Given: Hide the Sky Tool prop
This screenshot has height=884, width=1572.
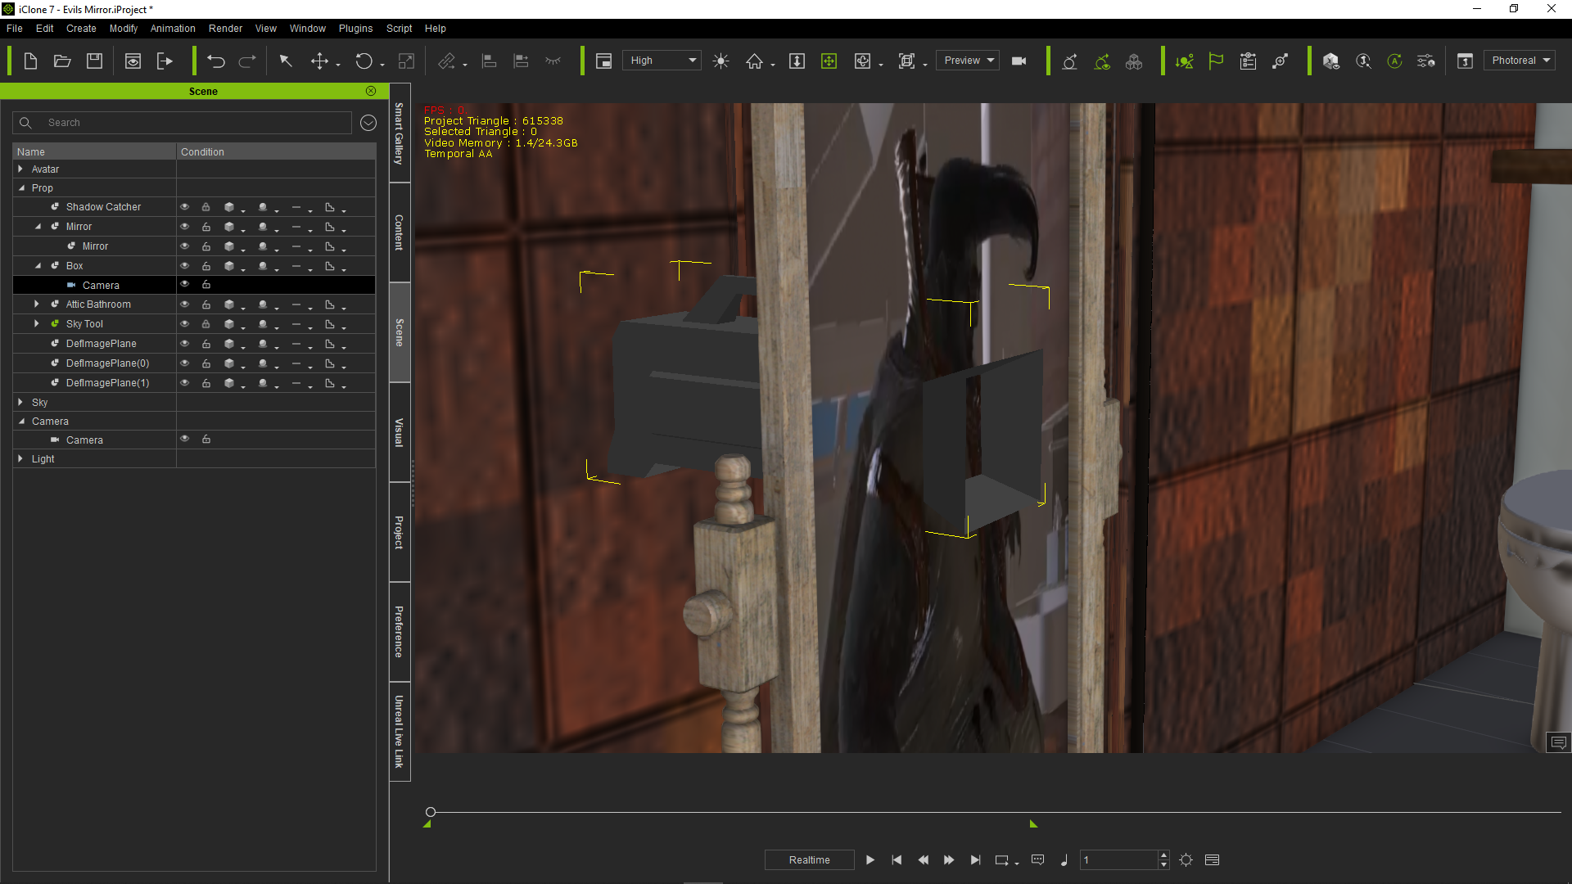Looking at the screenshot, I should [x=184, y=323].
